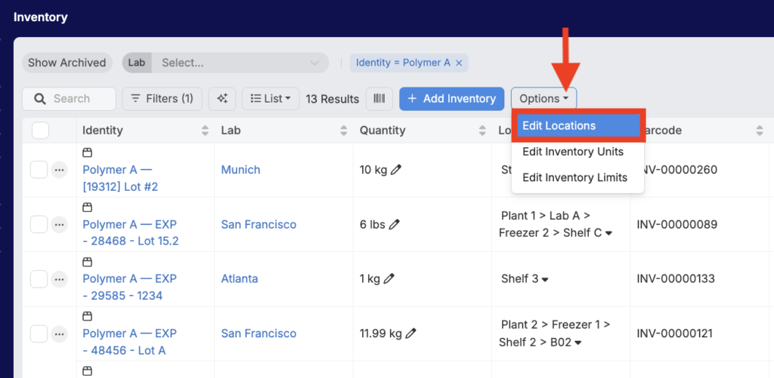Screen dimensions: 774x378
Task: Select barcode INV-00000121
Action: tap(675, 333)
